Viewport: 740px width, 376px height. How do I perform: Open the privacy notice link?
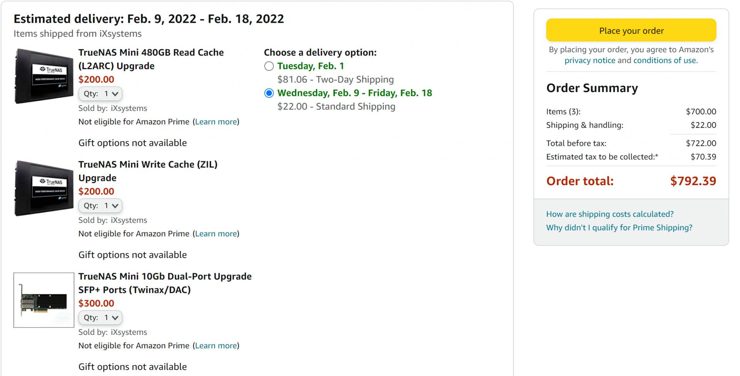[590, 60]
